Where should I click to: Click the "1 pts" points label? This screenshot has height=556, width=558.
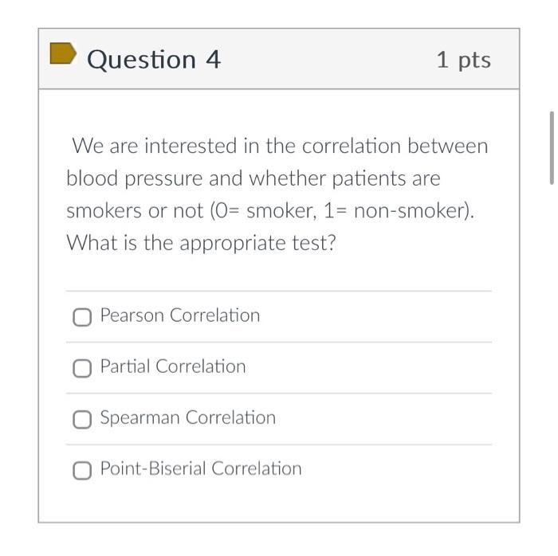(463, 60)
